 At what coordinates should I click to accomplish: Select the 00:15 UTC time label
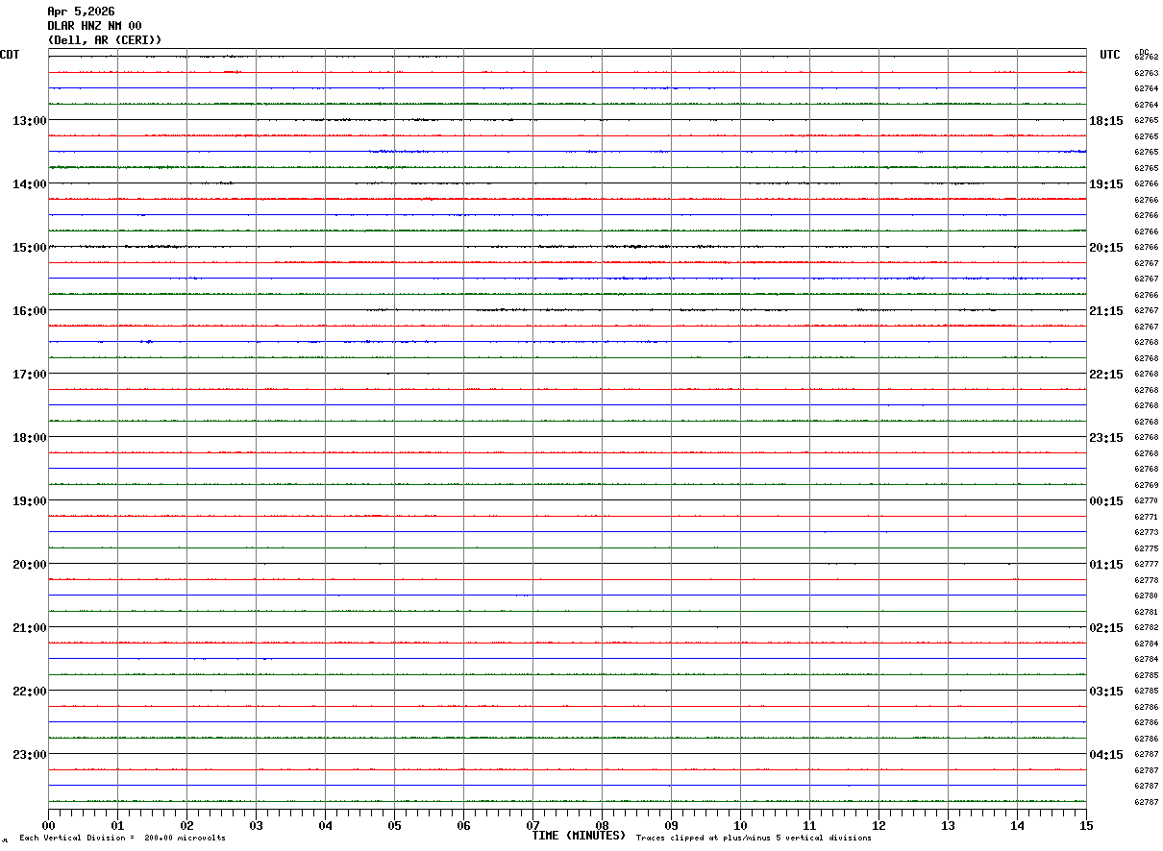(1105, 501)
